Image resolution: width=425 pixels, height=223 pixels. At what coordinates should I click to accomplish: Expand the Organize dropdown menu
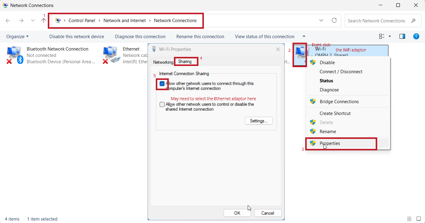click(x=18, y=36)
